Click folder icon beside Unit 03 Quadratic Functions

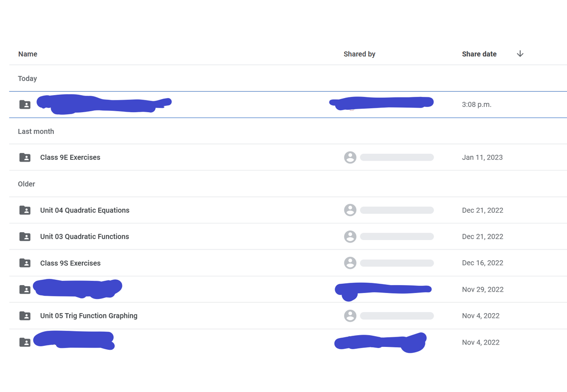point(25,237)
